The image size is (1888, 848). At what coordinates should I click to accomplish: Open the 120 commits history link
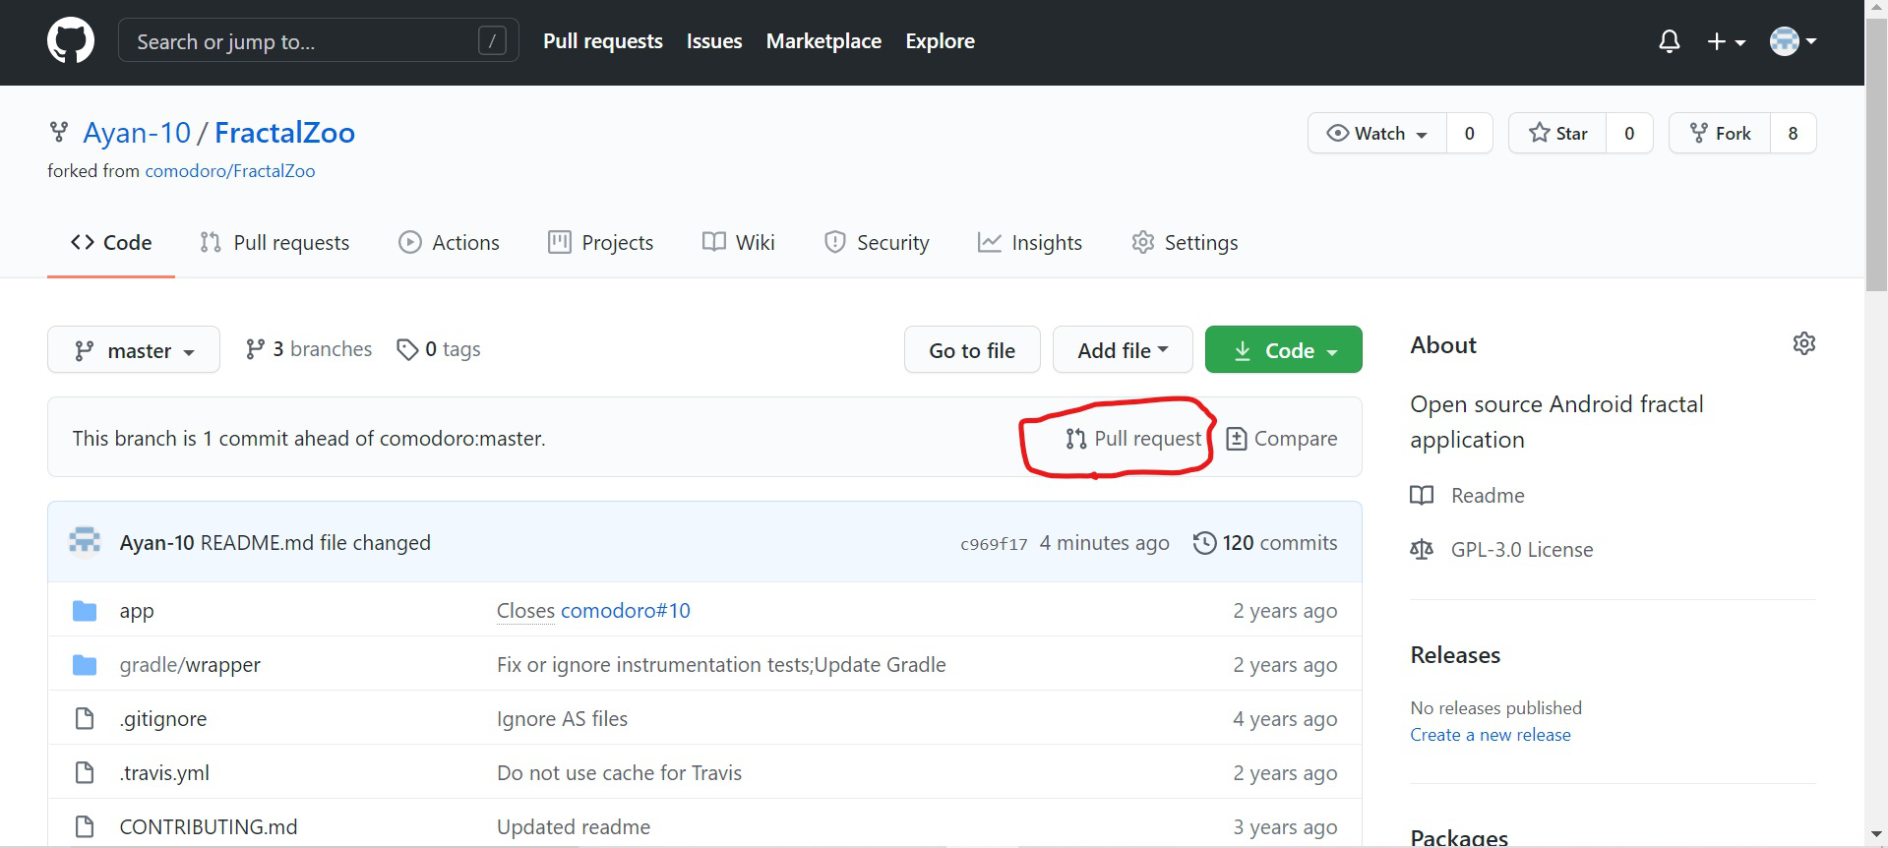tap(1265, 543)
